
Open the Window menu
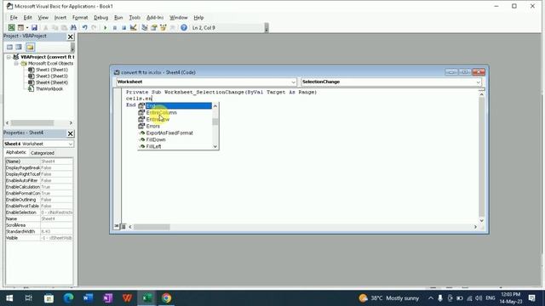tap(178, 17)
